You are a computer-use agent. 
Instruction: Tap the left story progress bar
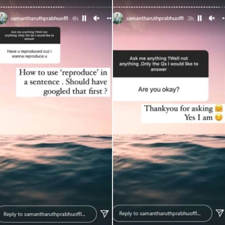click(x=56, y=7)
